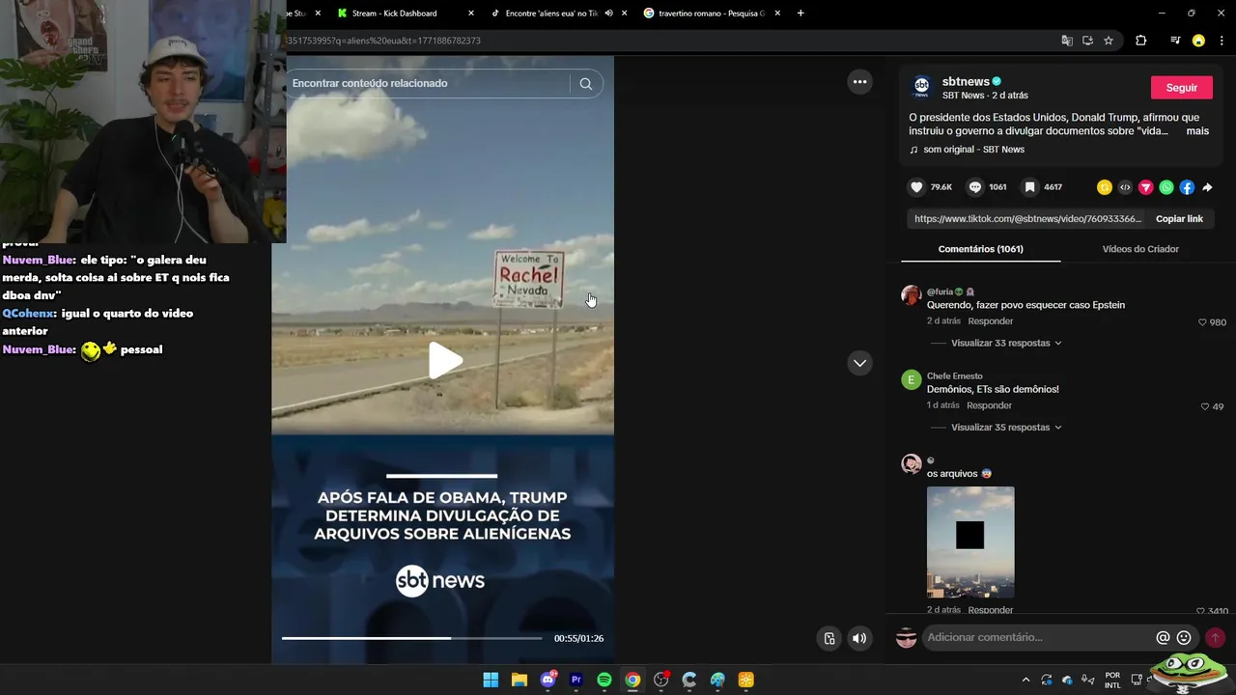Expand 35 replies under Chefe Ernesto comment
The height and width of the screenshot is (695, 1236).
[1006, 427]
